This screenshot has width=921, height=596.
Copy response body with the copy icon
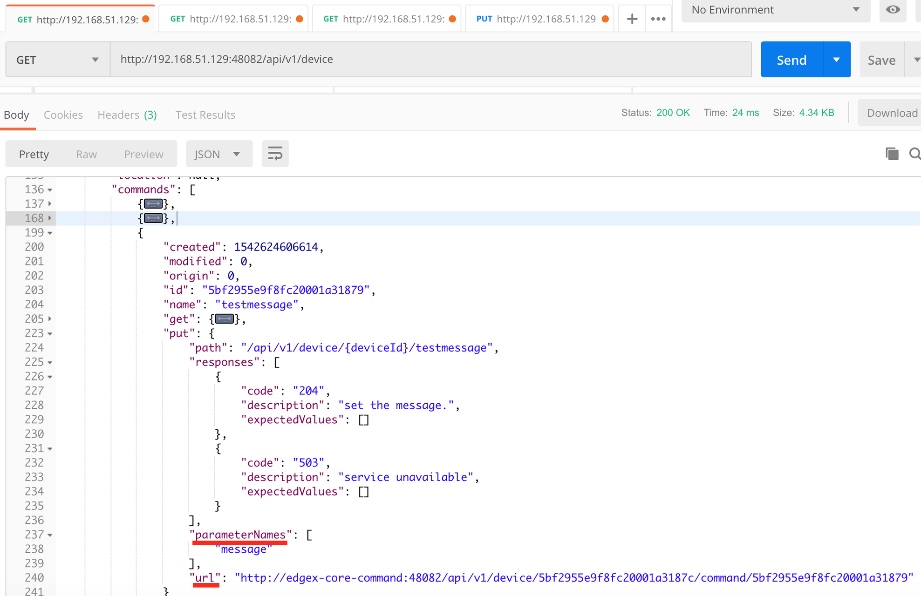click(892, 154)
